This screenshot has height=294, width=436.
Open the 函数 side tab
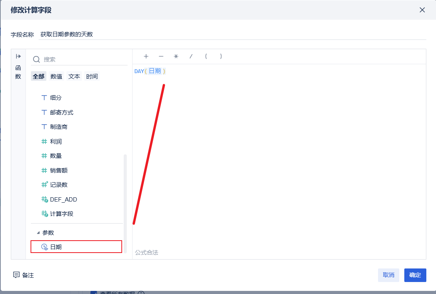18,72
